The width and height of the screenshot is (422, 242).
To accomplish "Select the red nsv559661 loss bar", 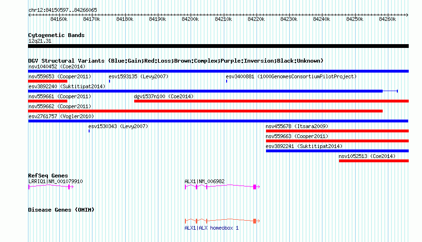I will (x=47, y=101).
